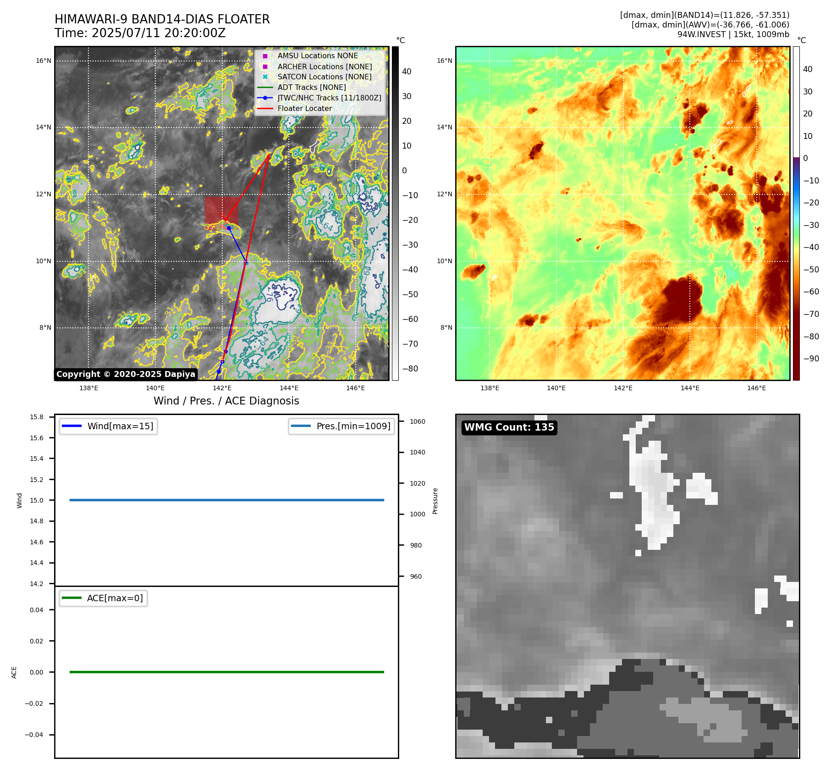This screenshot has height=775, width=831.
Task: Click the horizontal wind line at 15.0
Action: point(227,500)
